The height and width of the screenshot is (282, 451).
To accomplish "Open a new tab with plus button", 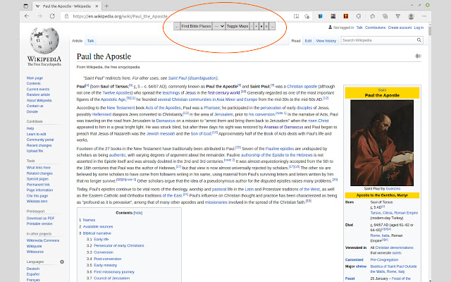I will pos(106,6).
